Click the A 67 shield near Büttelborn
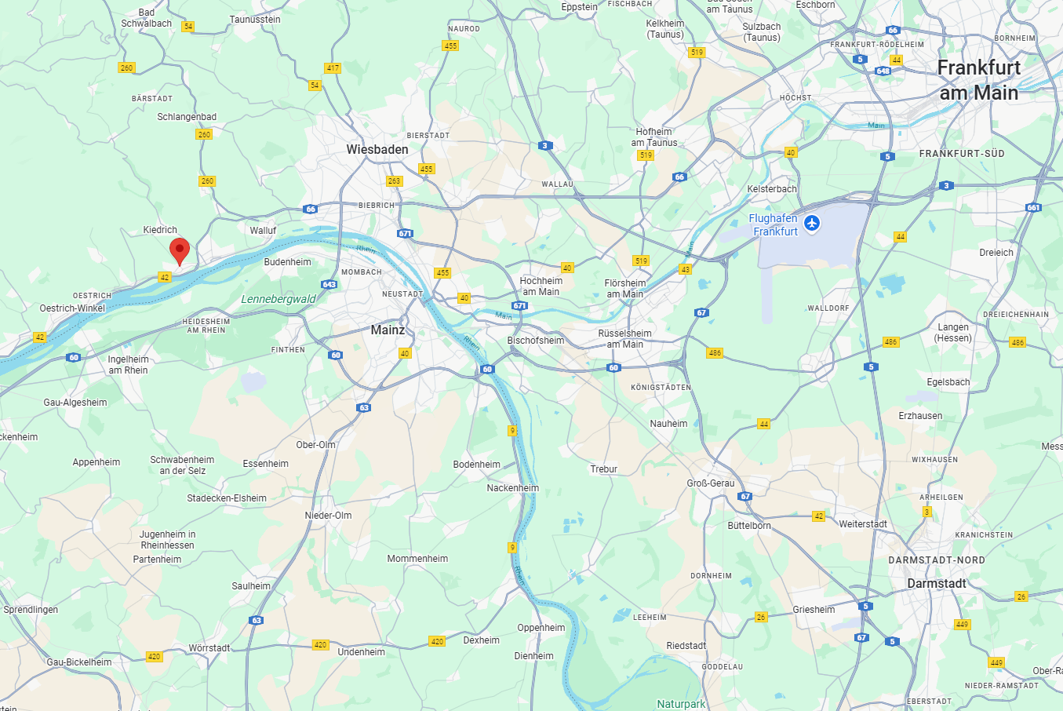The width and height of the screenshot is (1063, 711). coord(745,496)
